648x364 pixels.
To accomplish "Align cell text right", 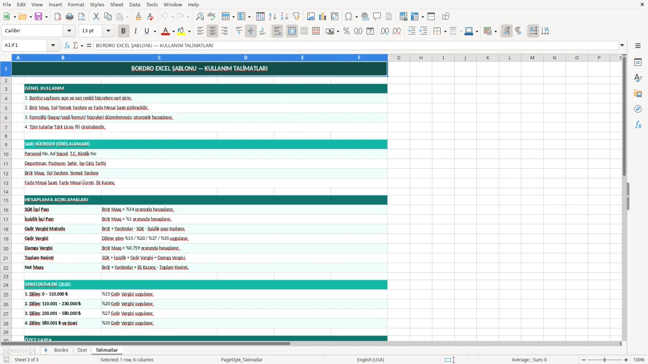I will pos(224,31).
